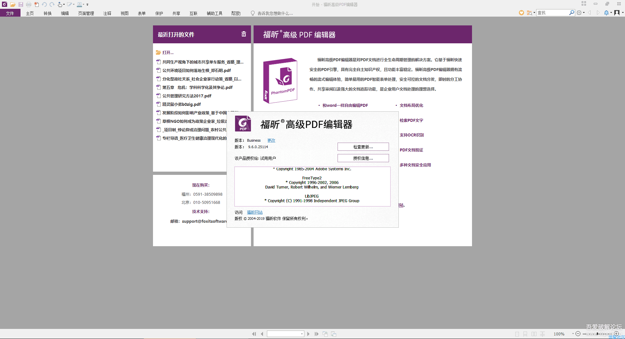Viewport: 625px width, 339px height.
Task: Click the redo arrow icon
Action: tap(52, 5)
